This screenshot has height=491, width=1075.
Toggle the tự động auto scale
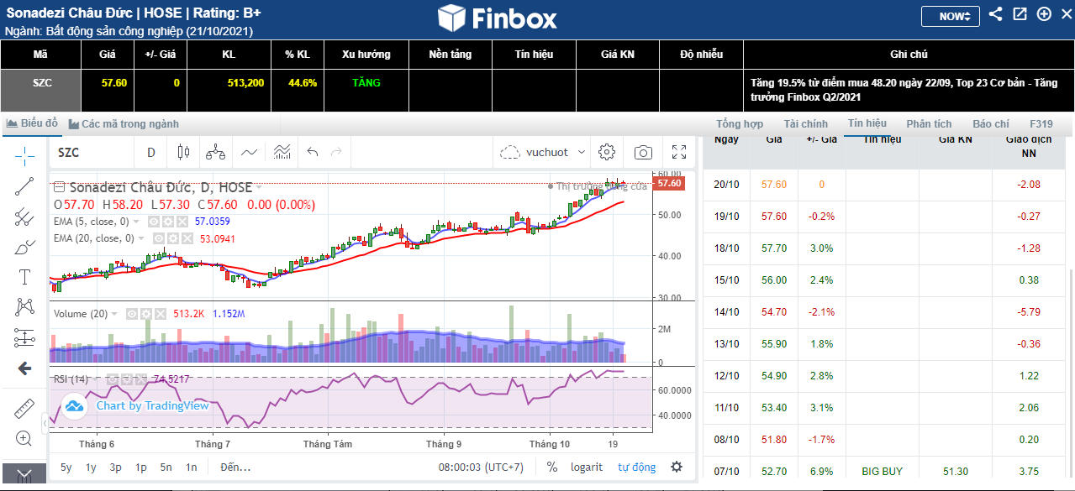pyautogui.click(x=636, y=467)
